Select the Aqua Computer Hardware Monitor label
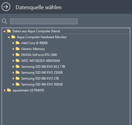Screen dimensions: 132x125 pyautogui.click(x=42, y=37)
